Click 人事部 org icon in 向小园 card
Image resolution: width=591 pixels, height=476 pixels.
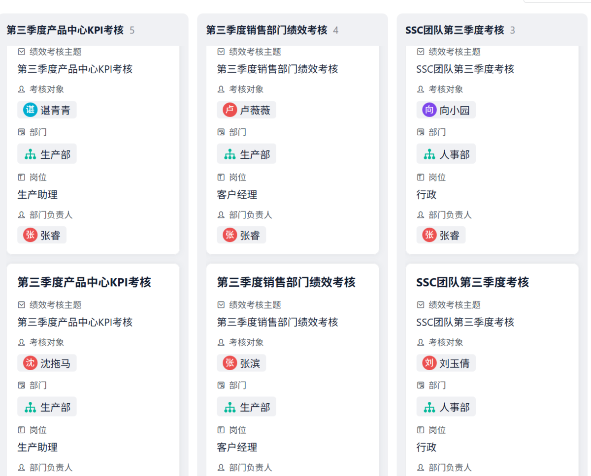[429, 154]
